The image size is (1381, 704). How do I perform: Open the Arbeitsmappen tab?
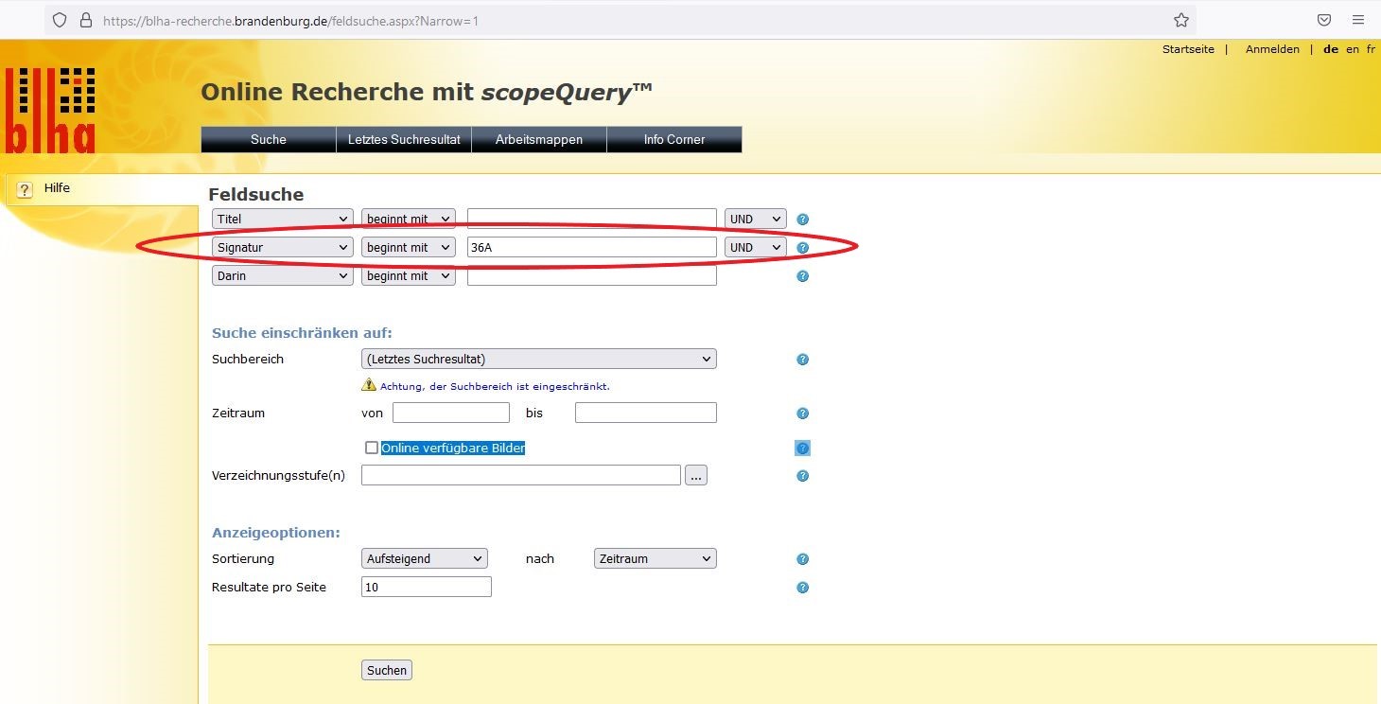pyautogui.click(x=539, y=139)
